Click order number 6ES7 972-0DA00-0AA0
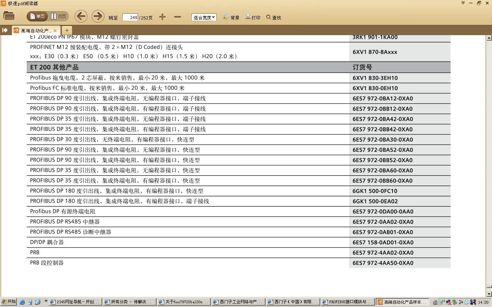 [x=383, y=211]
